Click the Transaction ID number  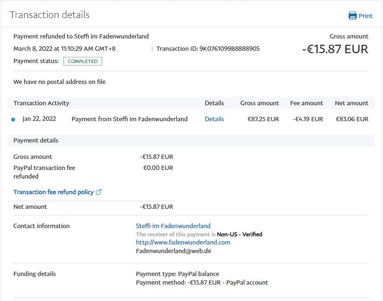[229, 49]
